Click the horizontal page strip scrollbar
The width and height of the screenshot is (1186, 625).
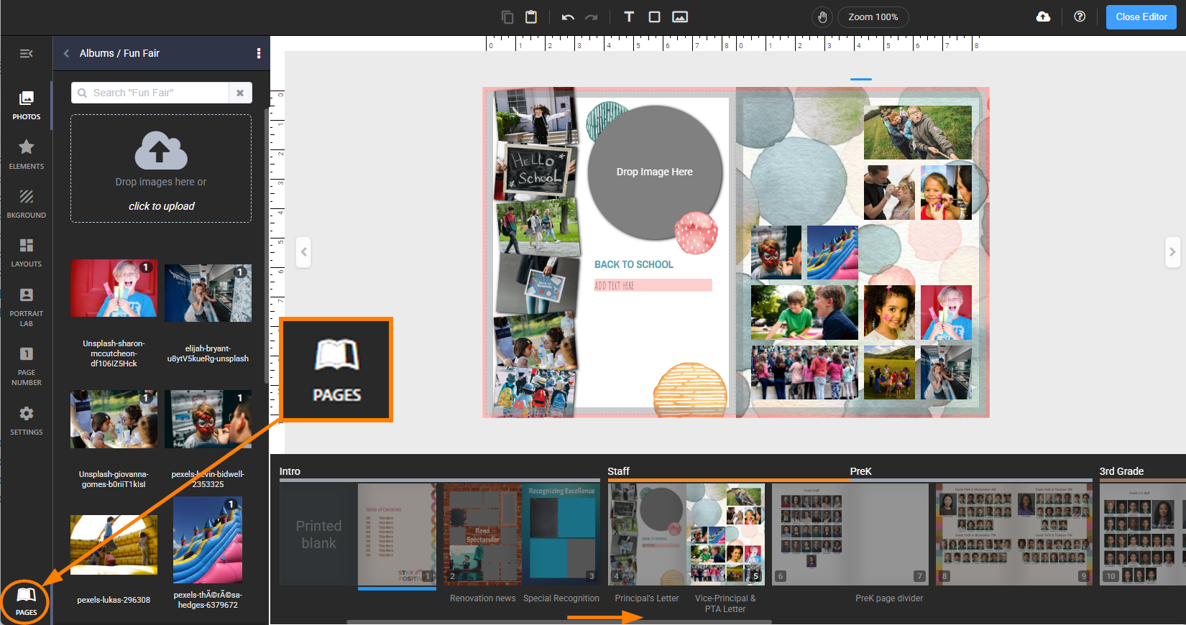[x=559, y=622]
